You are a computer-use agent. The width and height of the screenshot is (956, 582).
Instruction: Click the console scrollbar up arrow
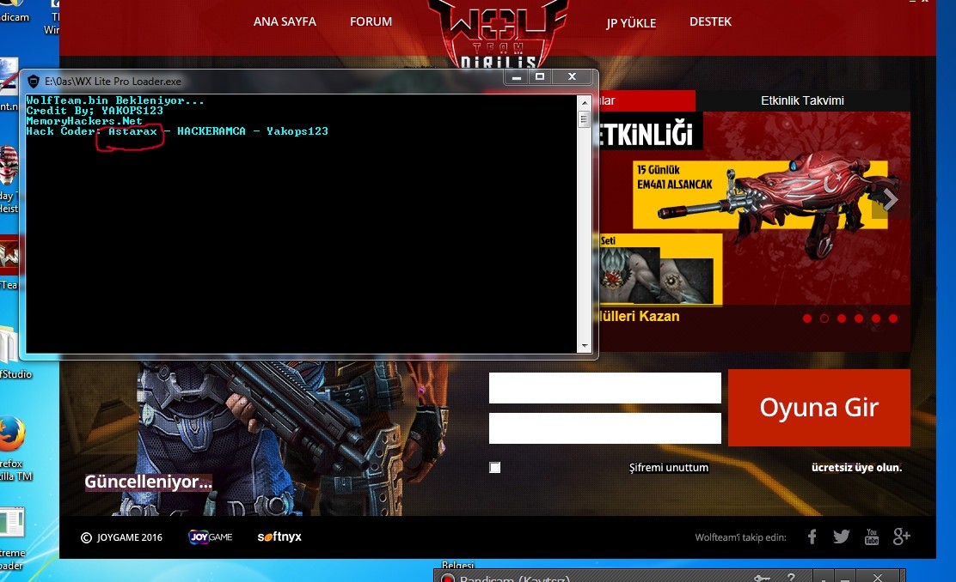click(584, 102)
